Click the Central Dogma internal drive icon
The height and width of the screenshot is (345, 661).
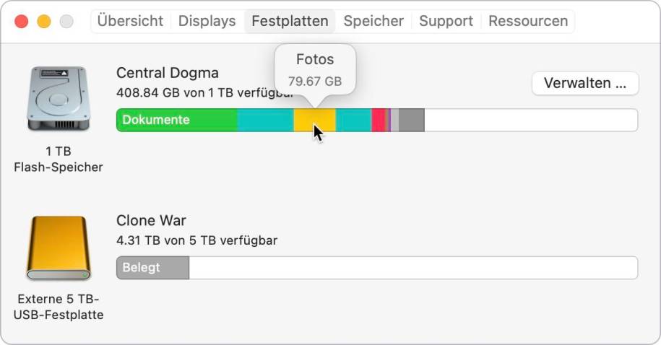pos(59,98)
